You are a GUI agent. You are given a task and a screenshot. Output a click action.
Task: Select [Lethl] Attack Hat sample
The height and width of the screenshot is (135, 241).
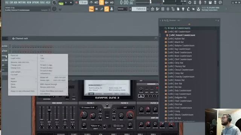point(174,42)
